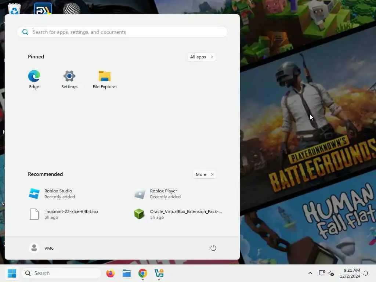
Task: Launch Roblox Studio from Recommended
Action: point(52,194)
